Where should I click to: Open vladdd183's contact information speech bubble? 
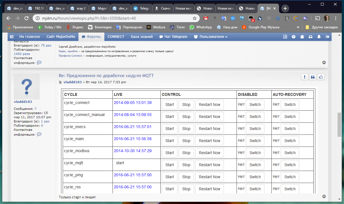click(x=39, y=134)
